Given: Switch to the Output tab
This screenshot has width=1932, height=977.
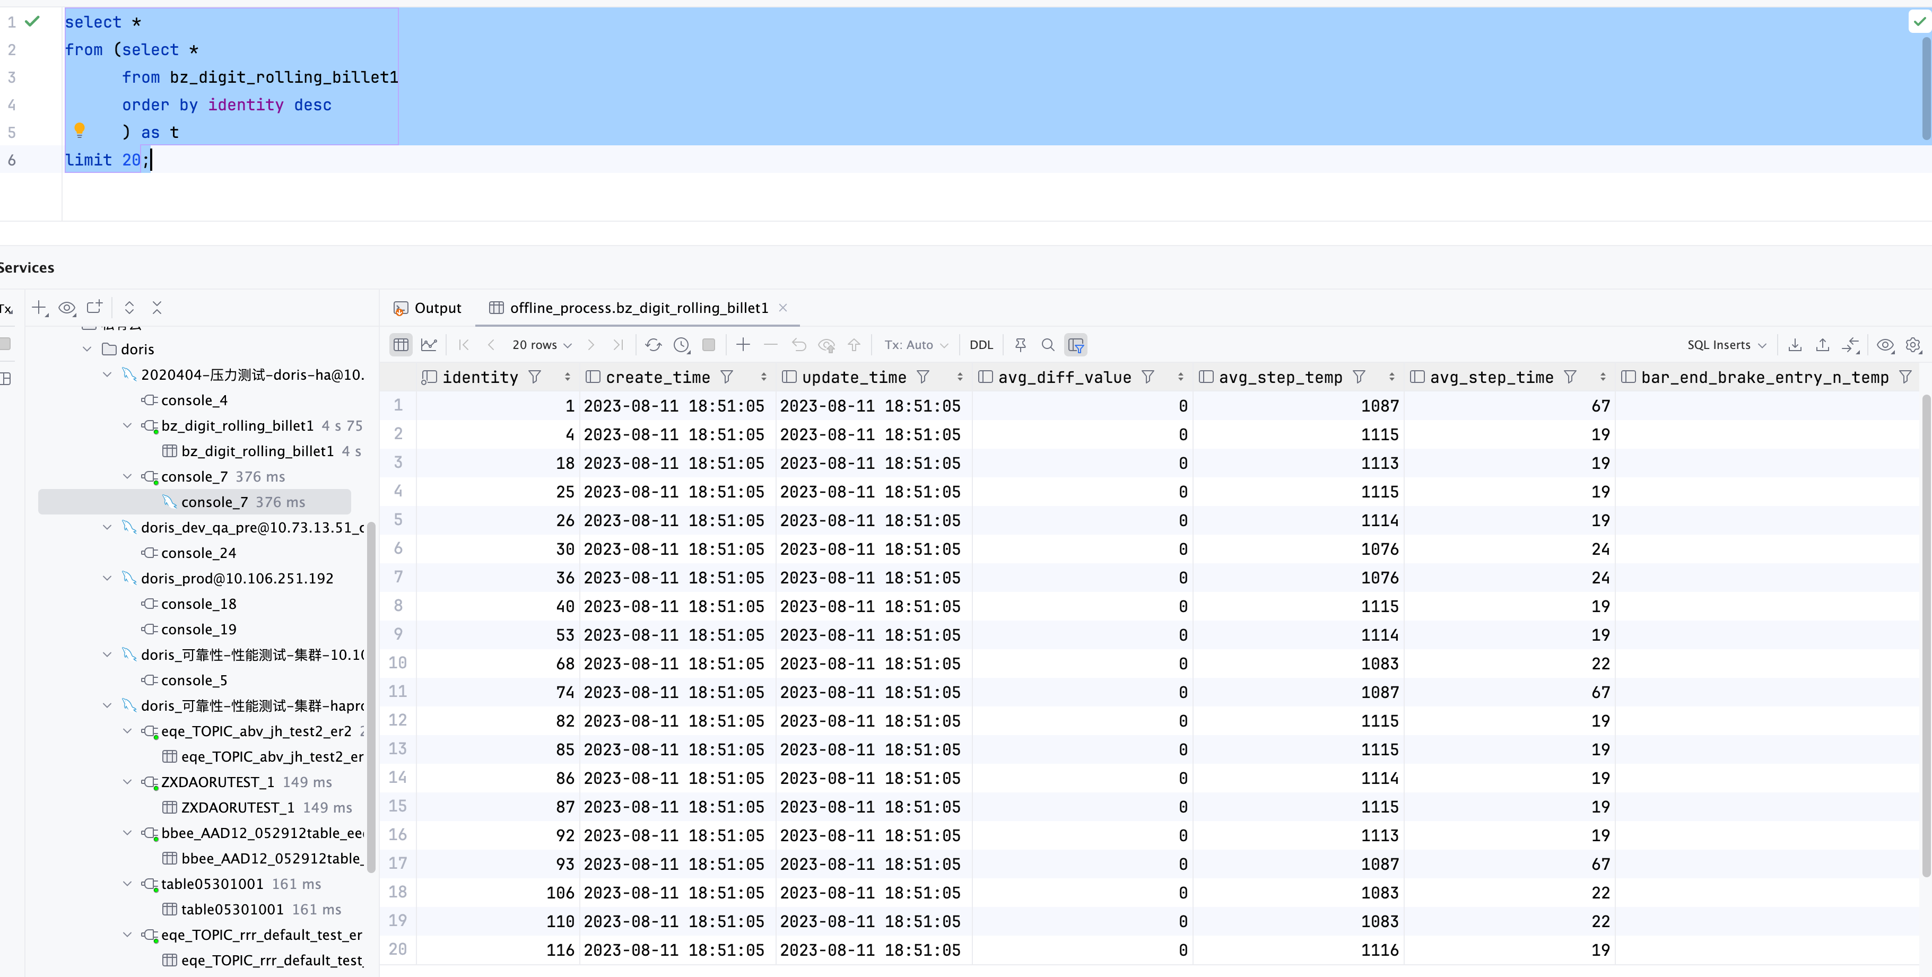Looking at the screenshot, I should tap(428, 308).
